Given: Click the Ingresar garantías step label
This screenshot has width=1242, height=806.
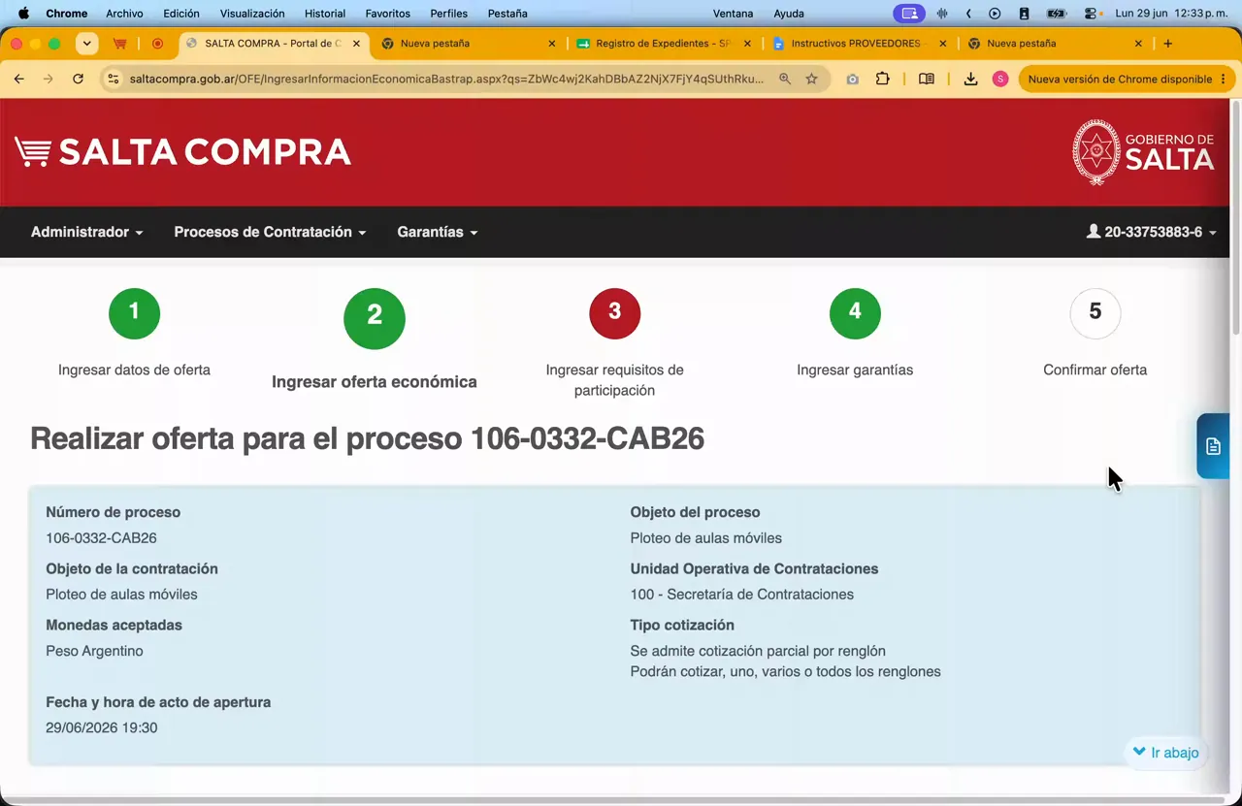Looking at the screenshot, I should coord(855,370).
